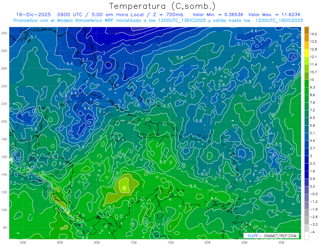Screen dimensions: 319x246
Task: Click the '65W' longitude label
Action: click(x=208, y=243)
